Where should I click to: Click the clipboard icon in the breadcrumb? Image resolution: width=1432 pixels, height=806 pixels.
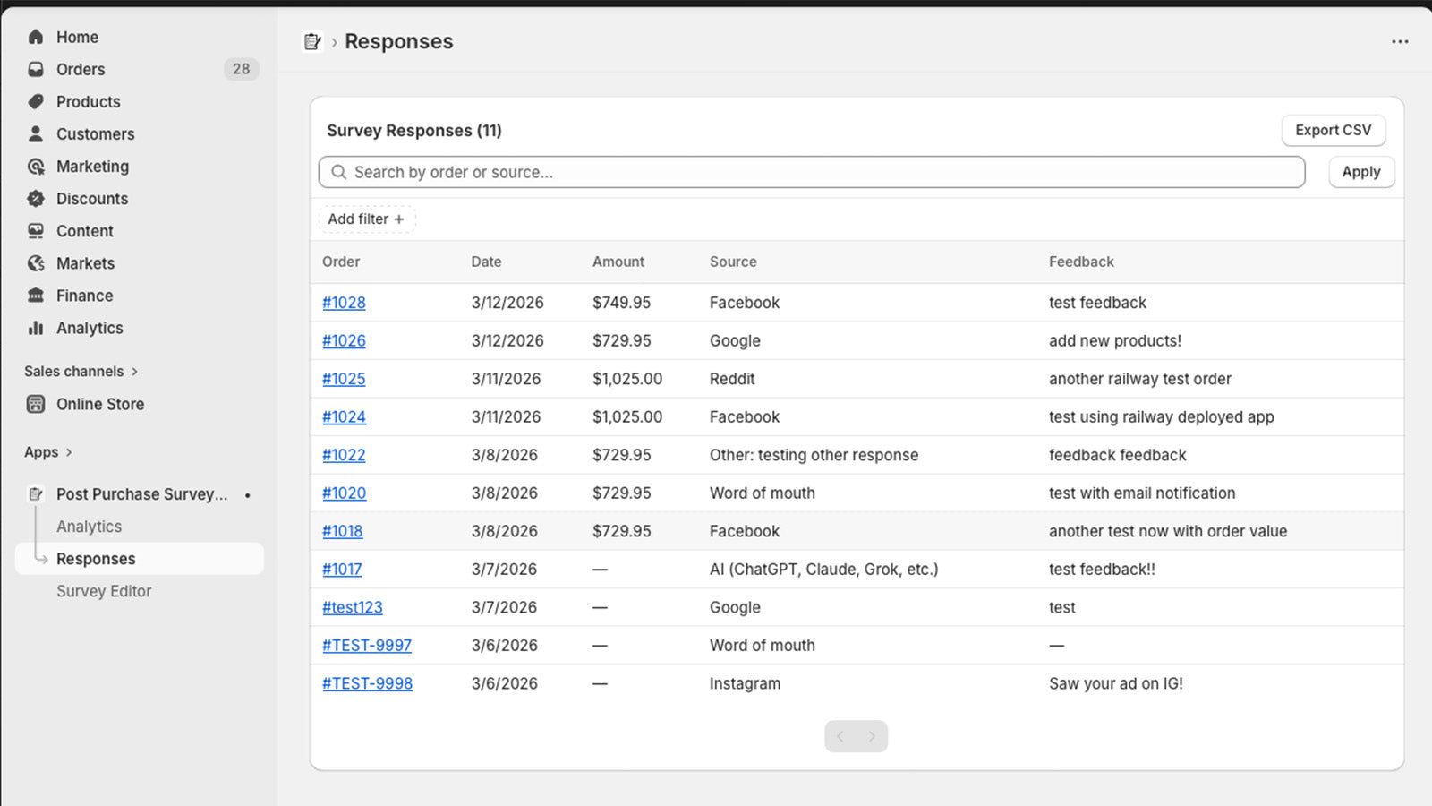click(312, 41)
